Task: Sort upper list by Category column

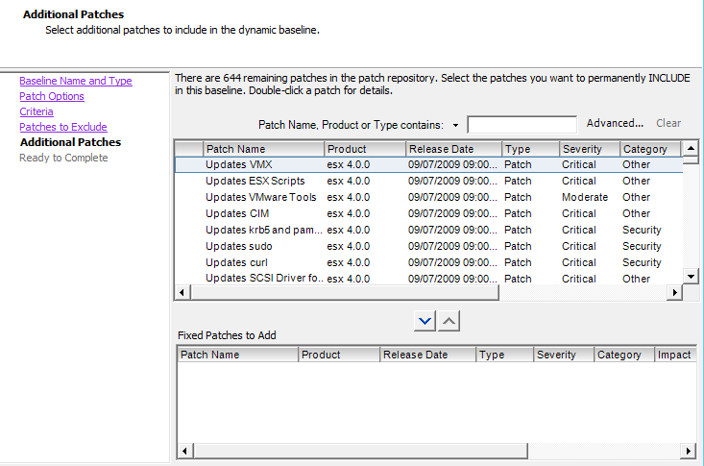Action: [x=650, y=149]
